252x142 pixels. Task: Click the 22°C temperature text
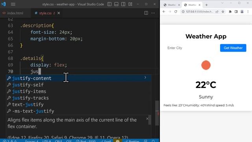point(206,85)
